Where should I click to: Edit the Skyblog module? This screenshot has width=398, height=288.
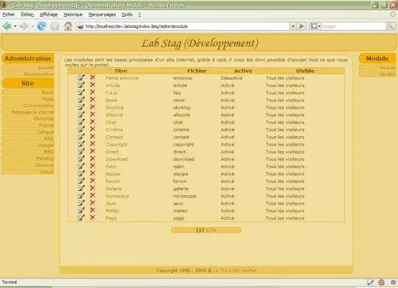pos(81,107)
